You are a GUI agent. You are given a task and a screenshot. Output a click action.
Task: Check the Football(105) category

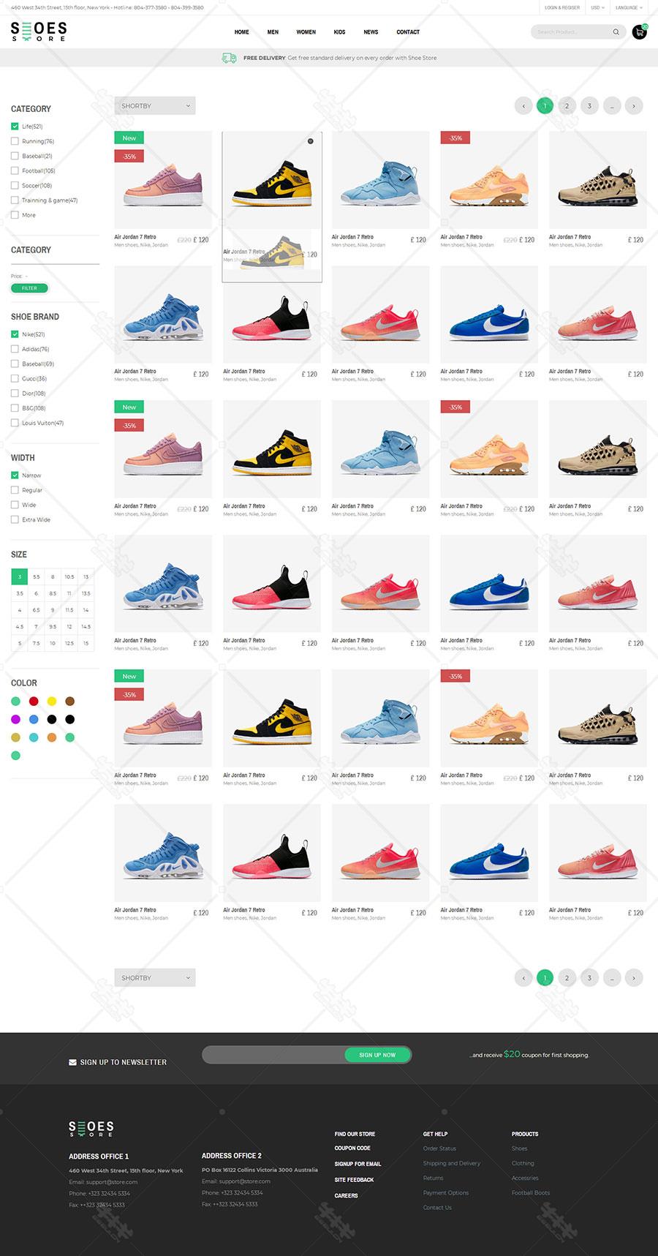tap(15, 170)
